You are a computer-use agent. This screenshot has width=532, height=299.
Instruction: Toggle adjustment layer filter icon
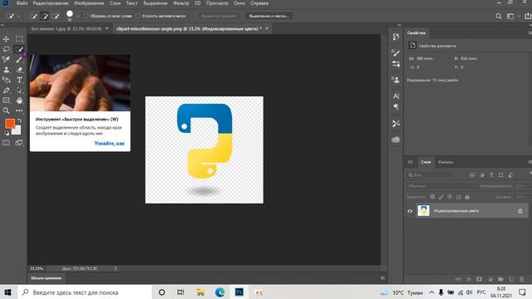[x=482, y=175]
